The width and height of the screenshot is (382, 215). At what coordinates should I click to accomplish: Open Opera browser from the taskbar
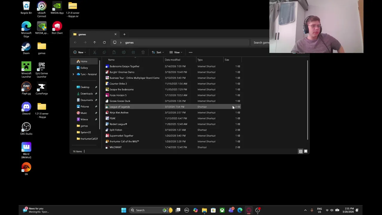click(249, 210)
